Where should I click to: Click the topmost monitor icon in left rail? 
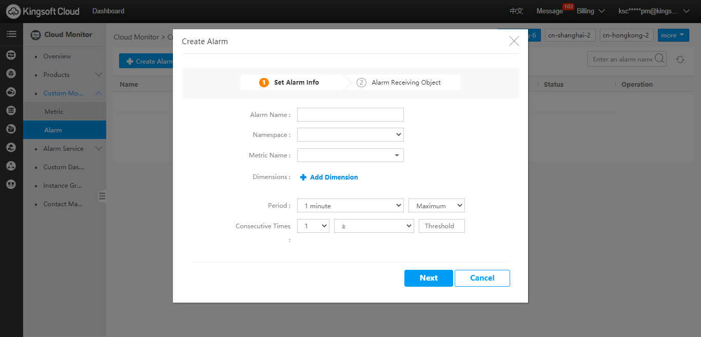click(11, 55)
